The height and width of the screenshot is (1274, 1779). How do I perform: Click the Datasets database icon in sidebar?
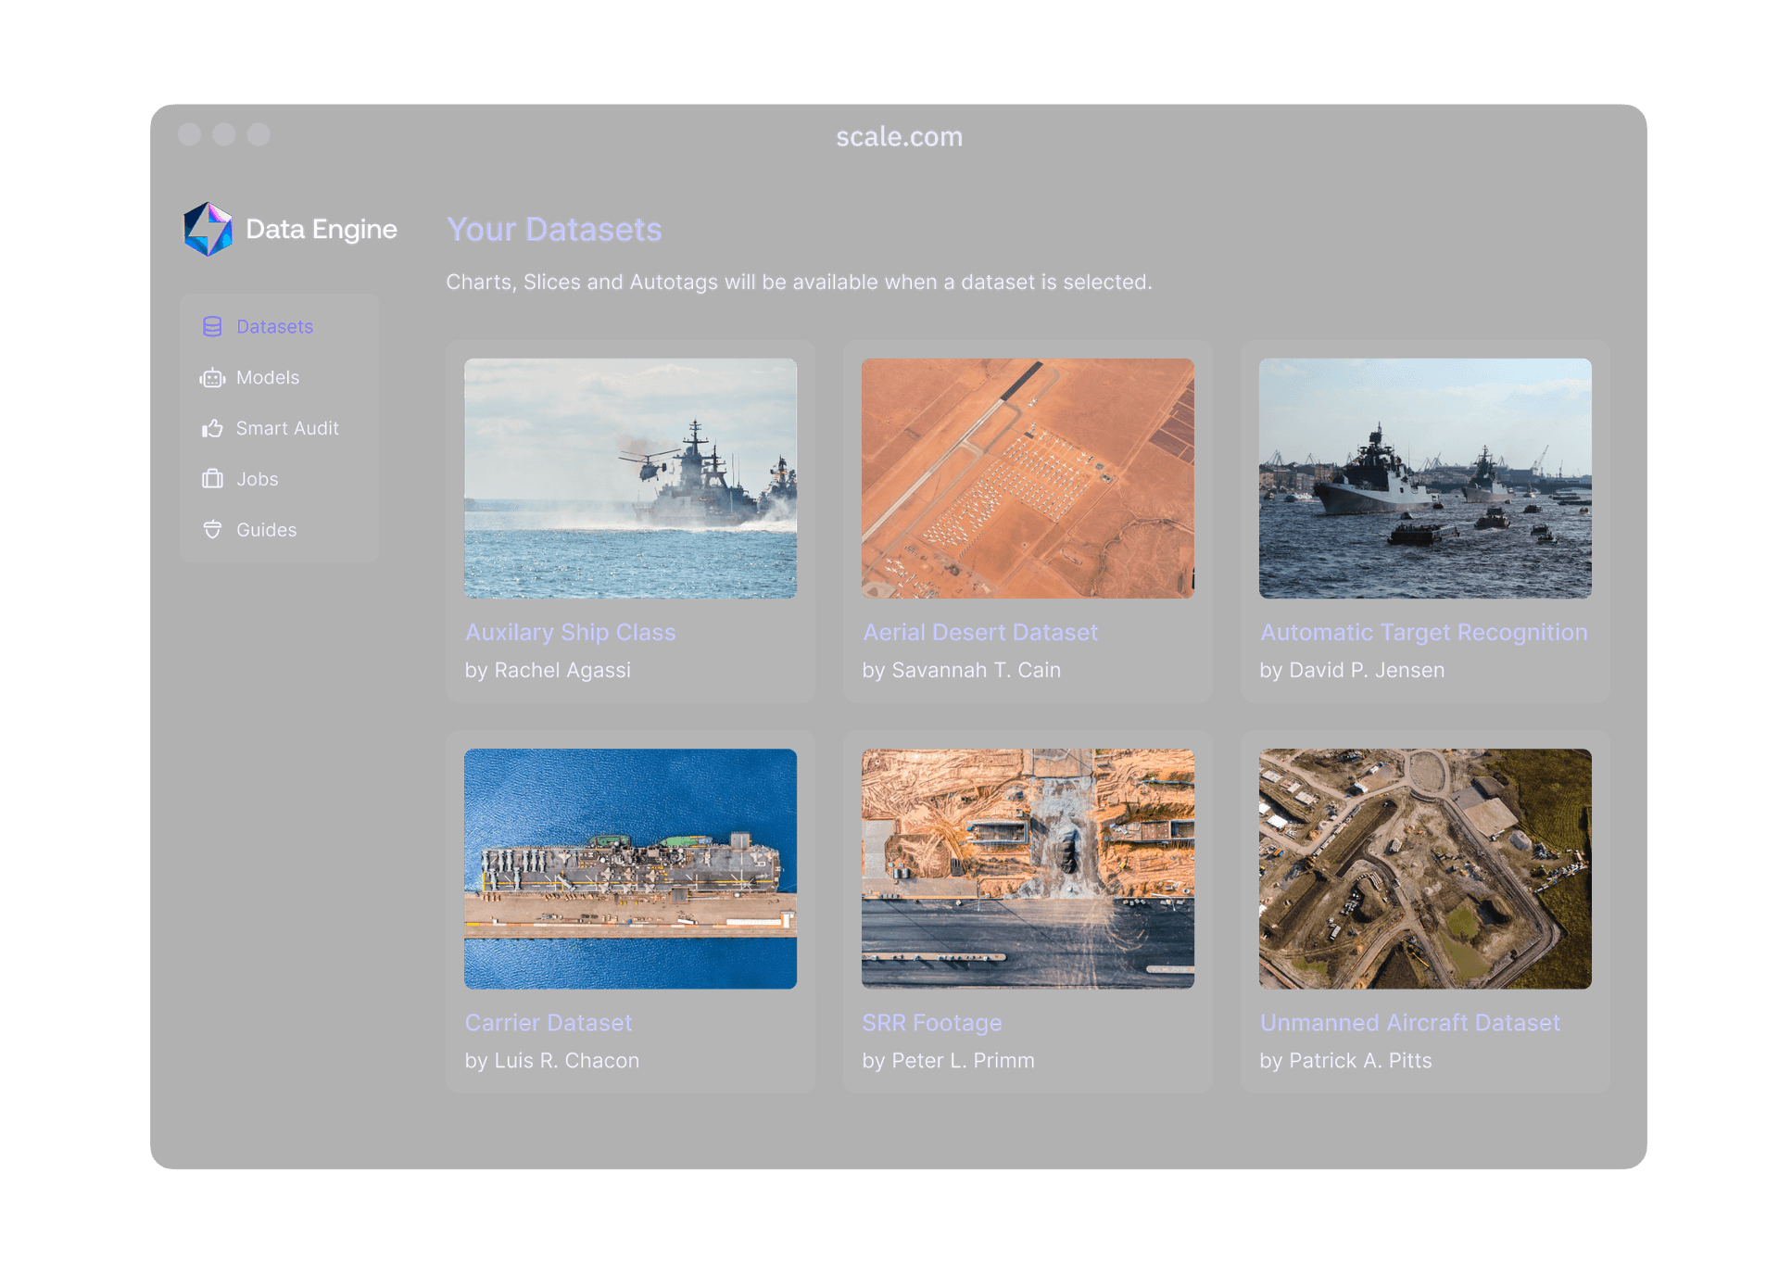[x=212, y=326]
